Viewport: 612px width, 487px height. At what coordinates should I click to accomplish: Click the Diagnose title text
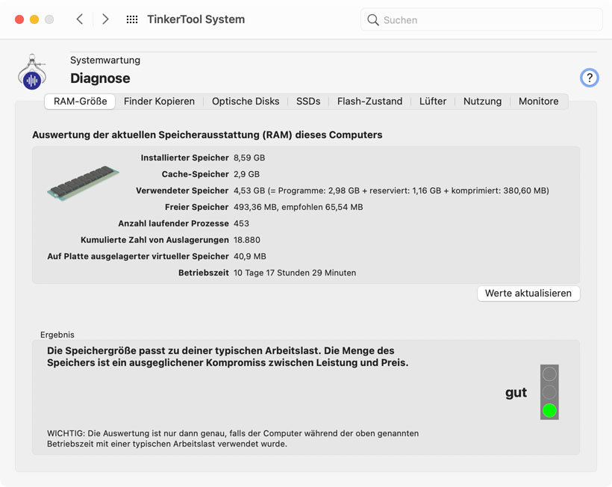point(100,78)
